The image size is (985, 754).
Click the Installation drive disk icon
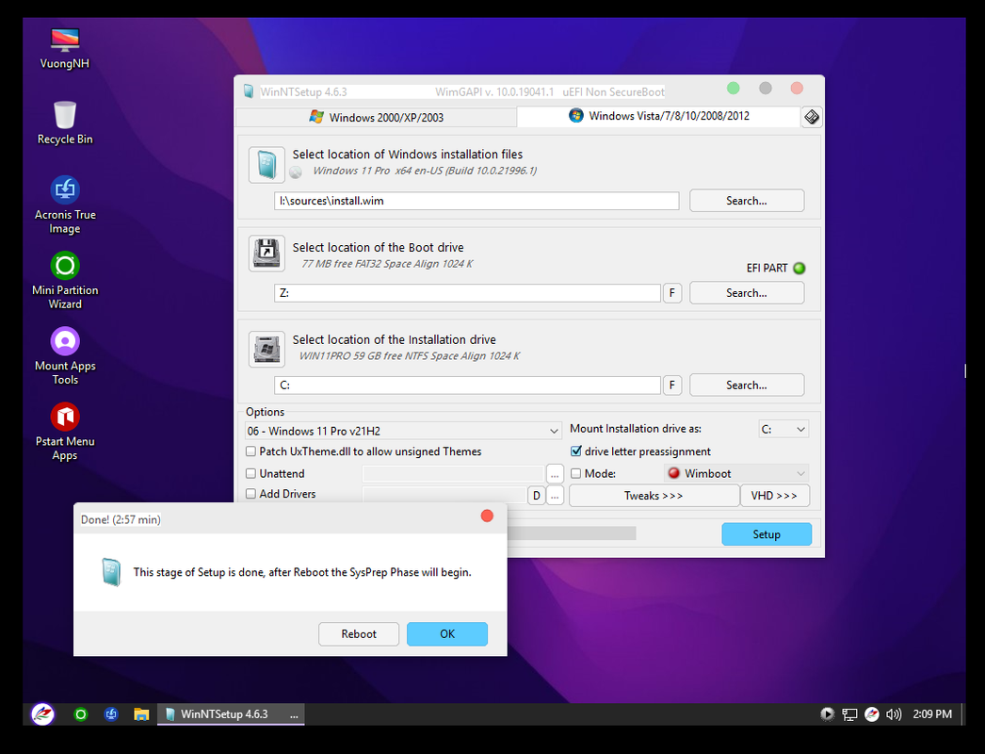click(266, 349)
